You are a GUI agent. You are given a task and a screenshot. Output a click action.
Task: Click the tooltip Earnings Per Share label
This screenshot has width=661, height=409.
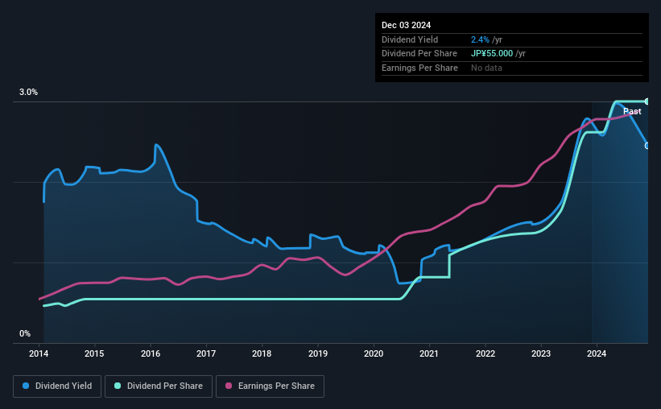[419, 68]
